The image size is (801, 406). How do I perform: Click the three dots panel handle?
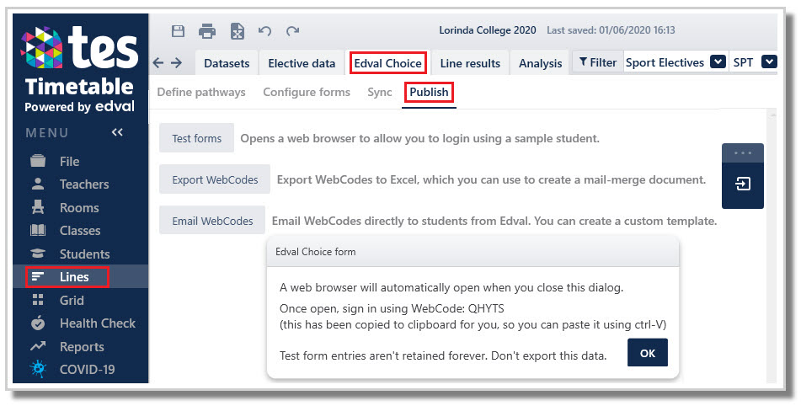coord(743,153)
